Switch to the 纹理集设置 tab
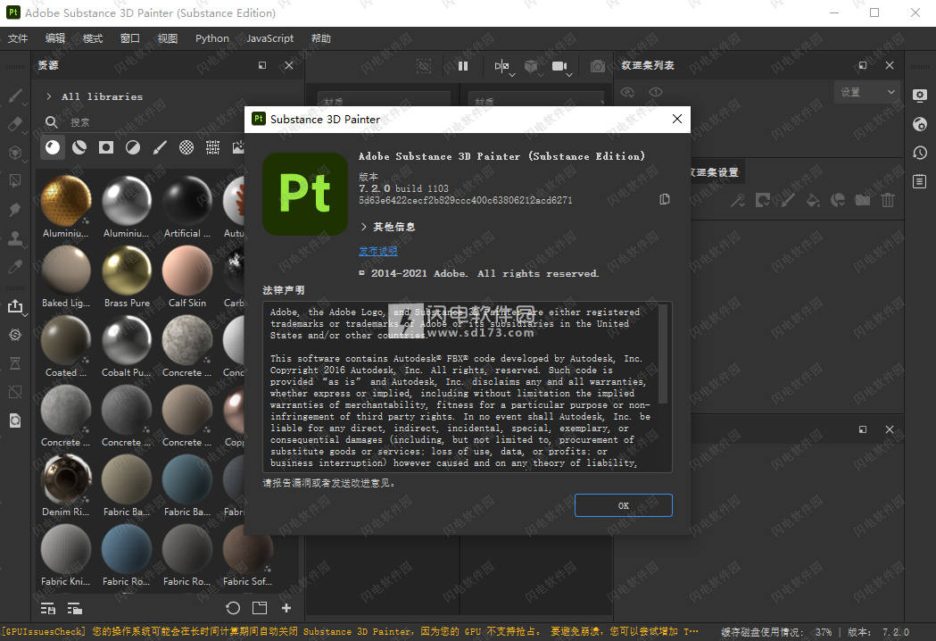Viewport: 936px width, 641px height. (x=714, y=172)
